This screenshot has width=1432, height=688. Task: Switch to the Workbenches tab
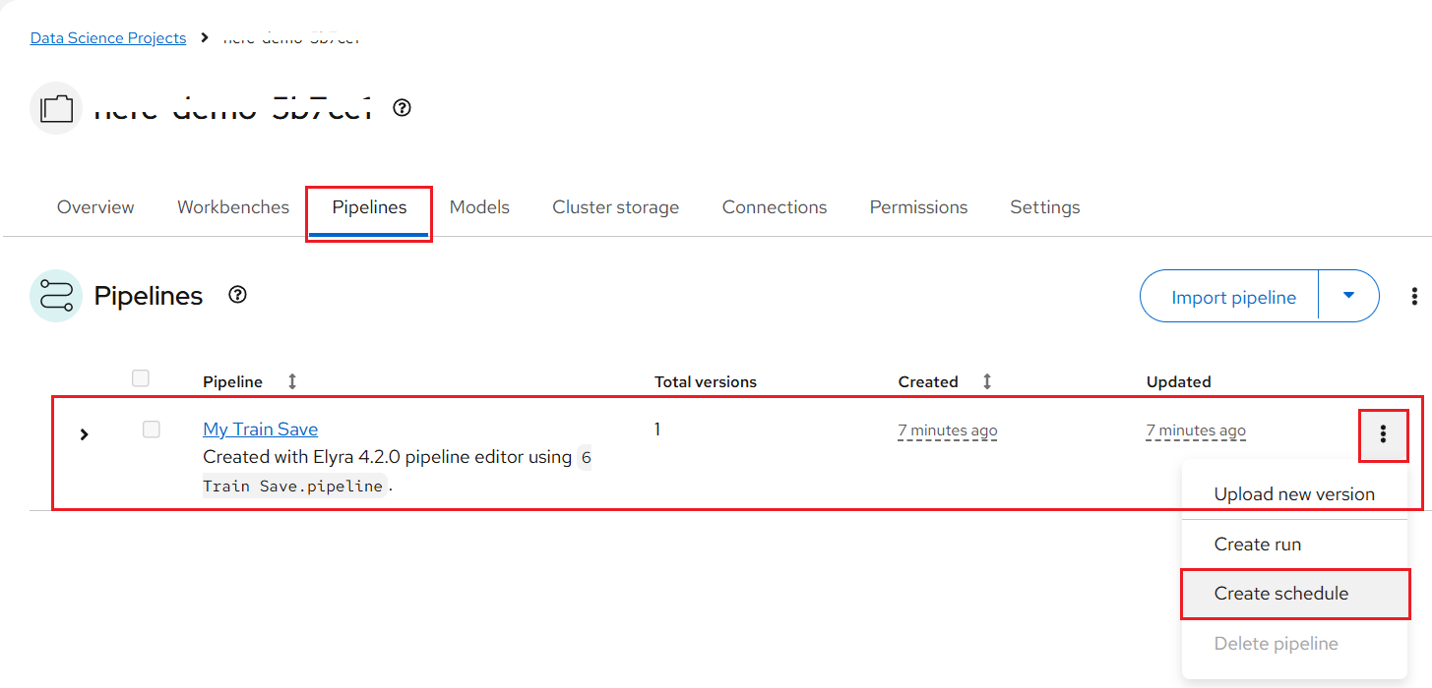pyautogui.click(x=233, y=207)
